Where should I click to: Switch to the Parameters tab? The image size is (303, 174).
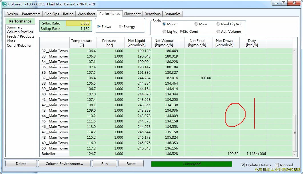click(31, 14)
